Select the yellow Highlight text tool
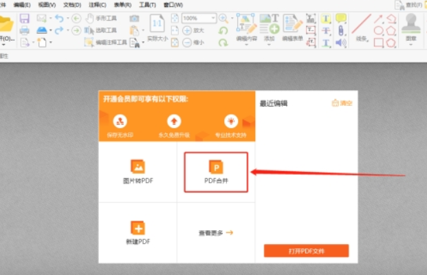 click(x=326, y=19)
